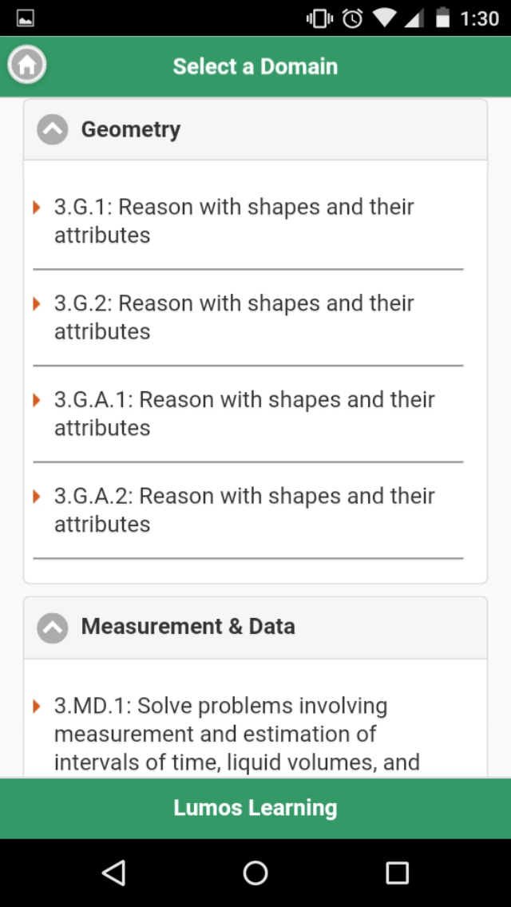The width and height of the screenshot is (511, 907).
Task: Open recent apps with square button
Action: point(397,873)
